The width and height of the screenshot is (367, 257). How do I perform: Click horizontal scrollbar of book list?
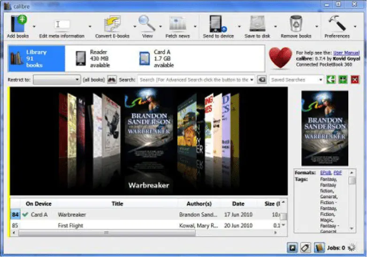[107, 233]
